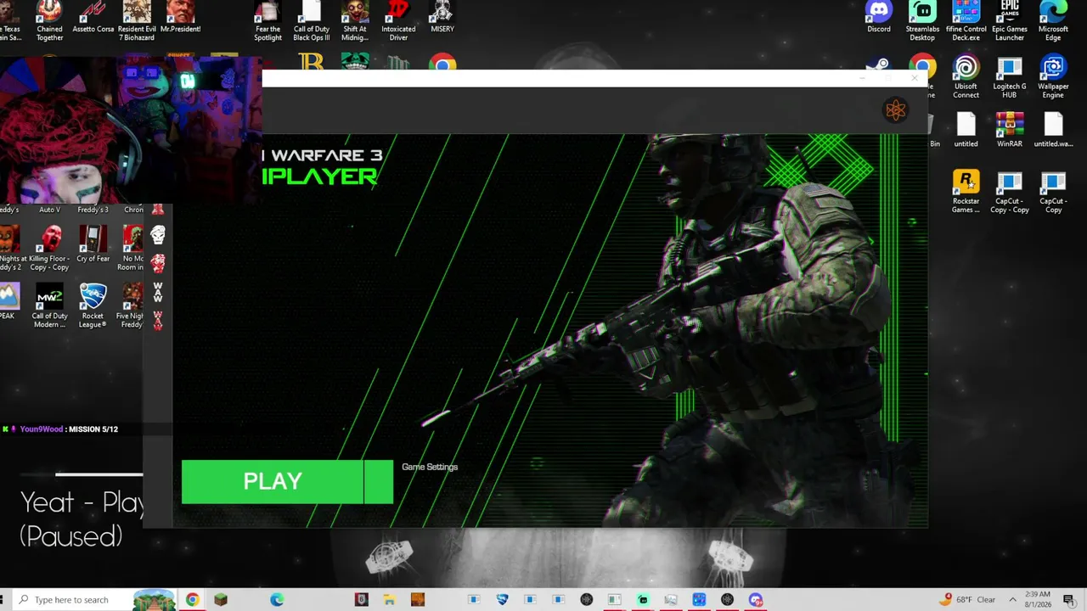
Task: Open the clock showing 2:39 AM
Action: (x=1038, y=600)
